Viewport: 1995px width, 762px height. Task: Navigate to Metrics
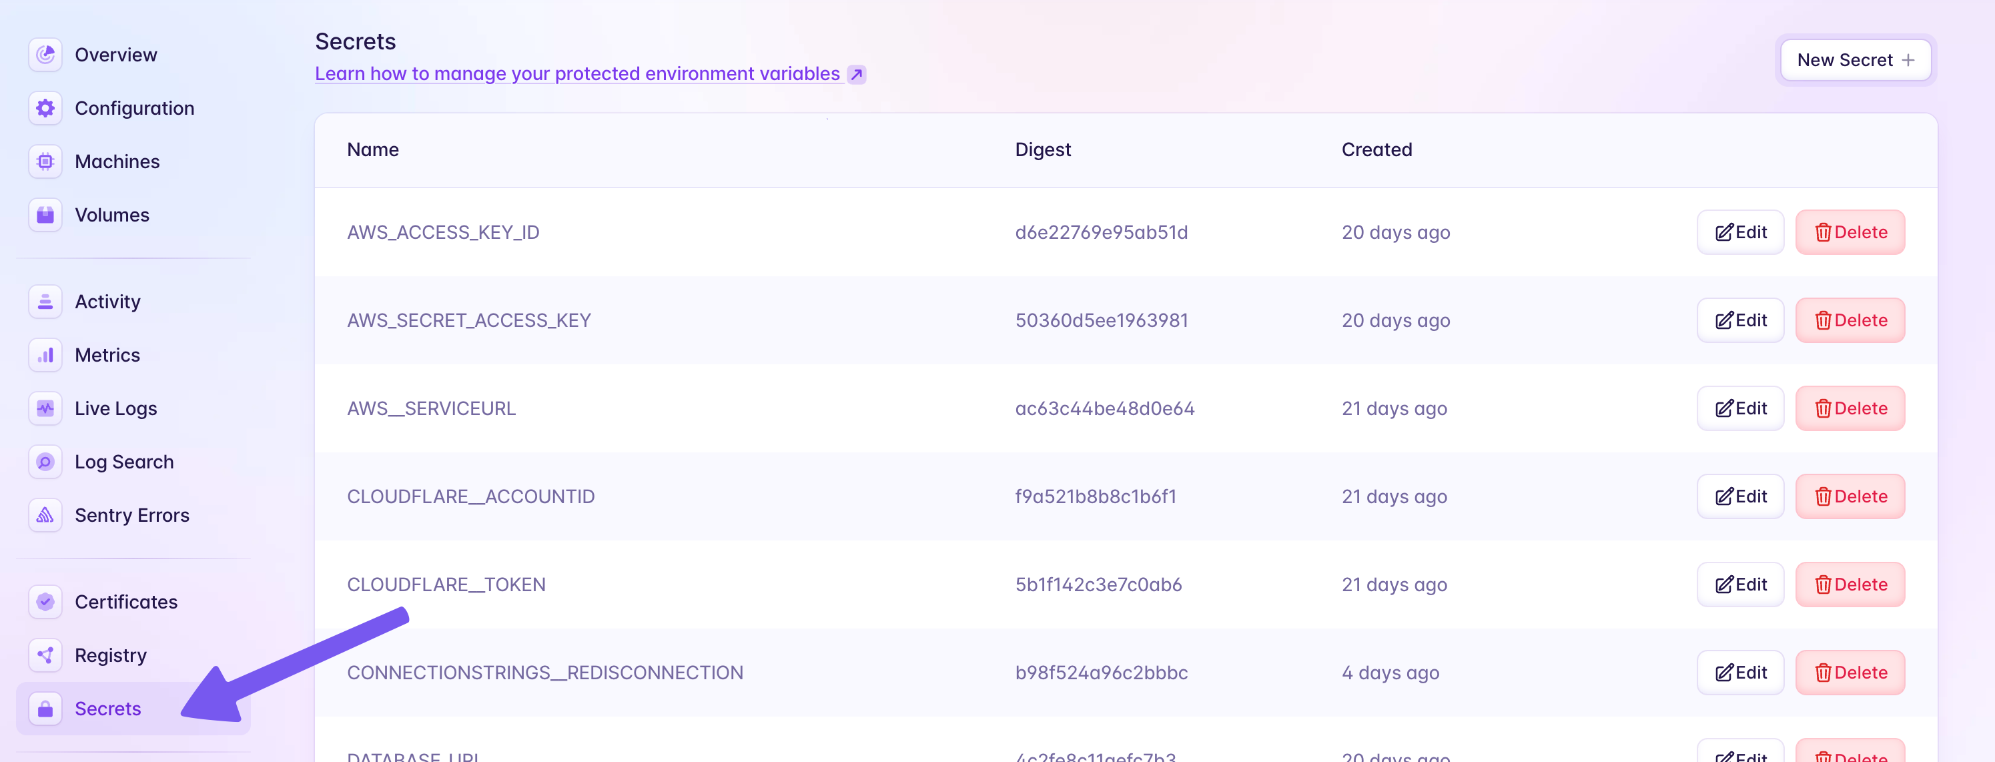coord(133,356)
